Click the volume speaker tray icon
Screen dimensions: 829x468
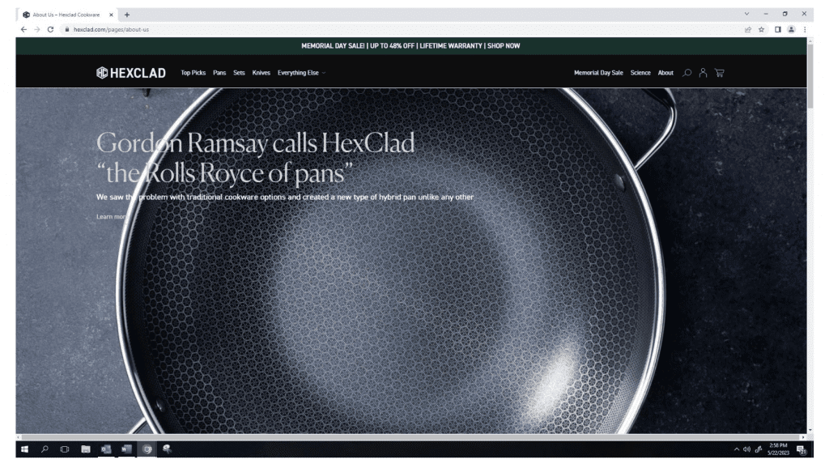tap(746, 449)
